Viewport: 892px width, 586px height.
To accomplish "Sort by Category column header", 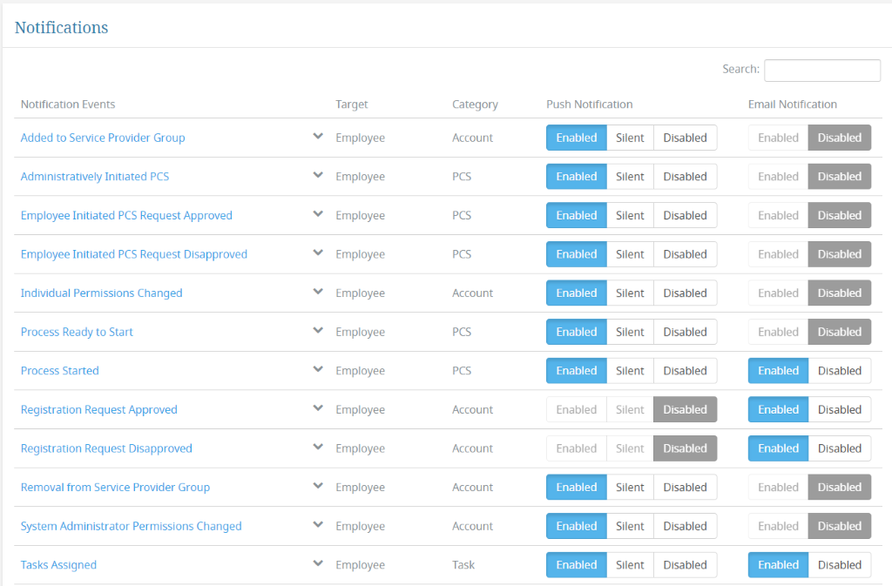I will pyautogui.click(x=475, y=104).
